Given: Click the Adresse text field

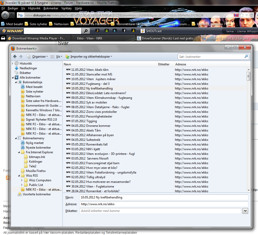Looking at the screenshot, I should coord(164,204).
